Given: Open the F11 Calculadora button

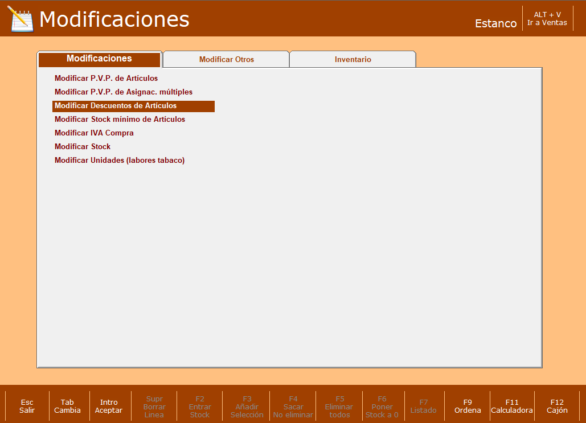Looking at the screenshot, I should pyautogui.click(x=512, y=406).
